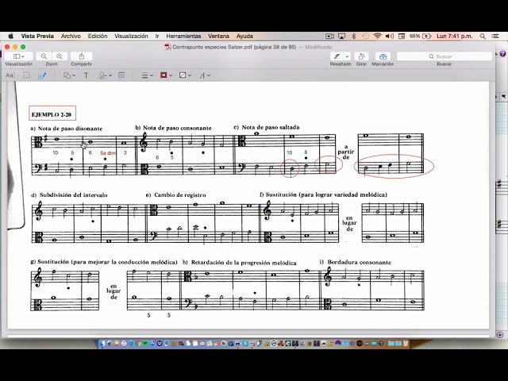
Task: Click the zoom in magnifier button
Action: coord(60,56)
